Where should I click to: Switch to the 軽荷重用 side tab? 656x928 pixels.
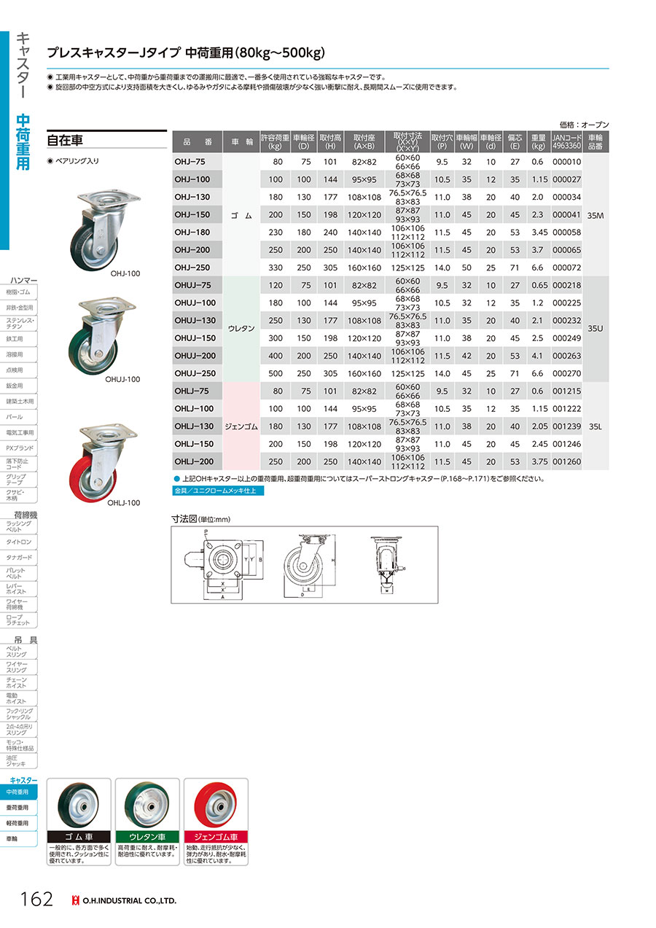19,823
